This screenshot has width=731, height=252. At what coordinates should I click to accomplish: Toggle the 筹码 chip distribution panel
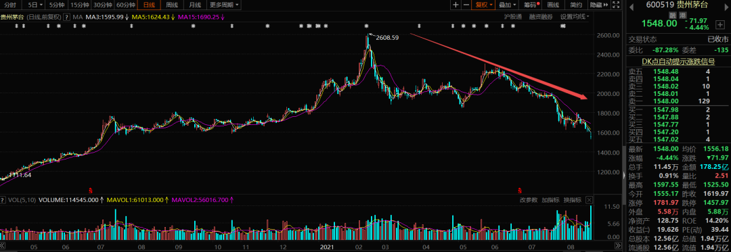pos(531,5)
